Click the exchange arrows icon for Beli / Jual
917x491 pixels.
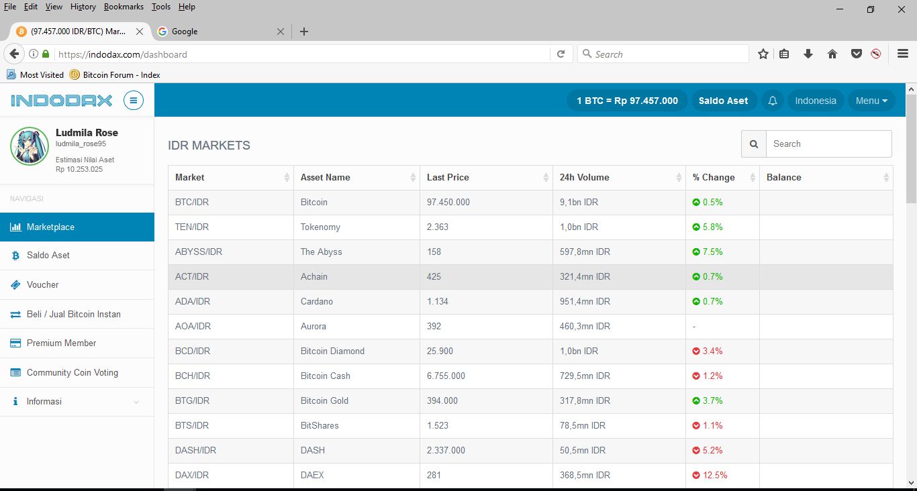point(15,315)
